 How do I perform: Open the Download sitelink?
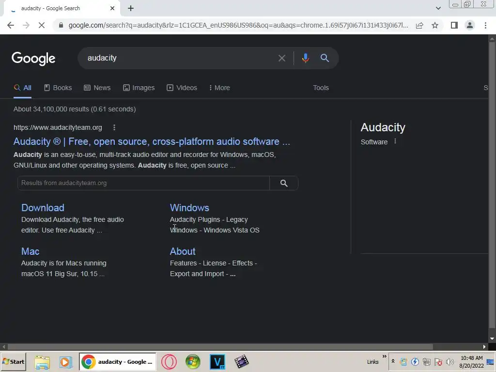[43, 208]
